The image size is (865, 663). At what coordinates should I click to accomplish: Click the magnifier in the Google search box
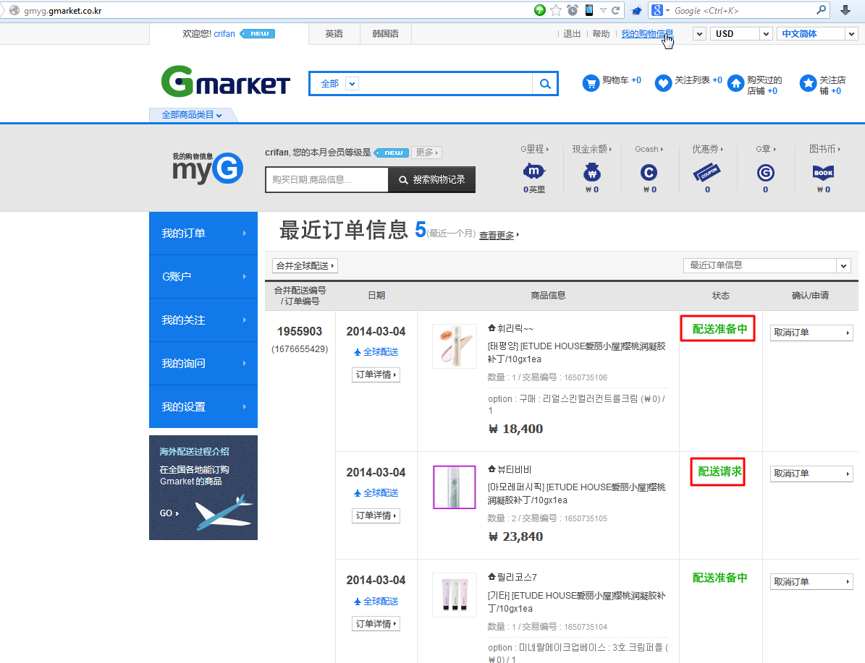coord(822,10)
